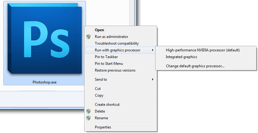The image size is (258, 133).
Task: Open Change default graphics processor...
Action: pos(206,66)
